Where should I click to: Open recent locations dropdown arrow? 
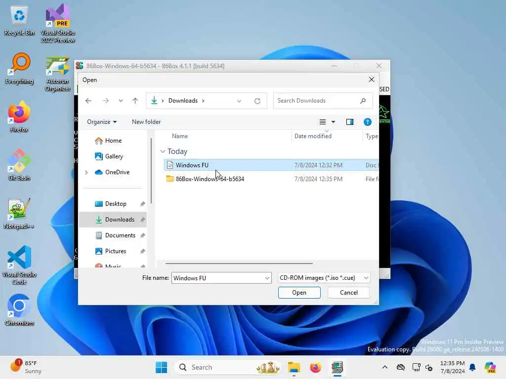121,101
